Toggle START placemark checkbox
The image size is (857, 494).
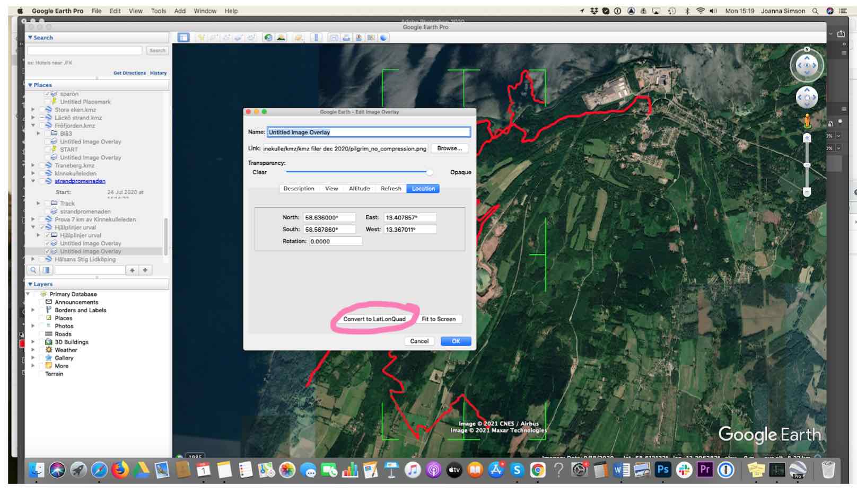click(x=47, y=149)
